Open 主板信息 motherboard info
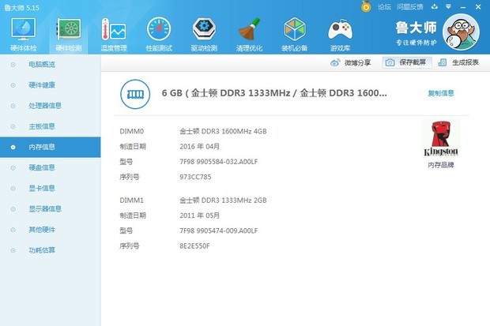The width and height of the screenshot is (490, 326). pyautogui.click(x=51, y=126)
